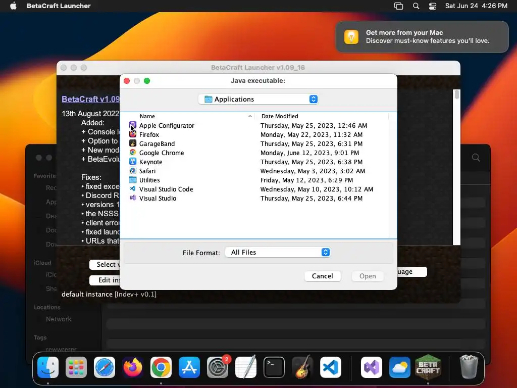Open the Apple menu

13,6
